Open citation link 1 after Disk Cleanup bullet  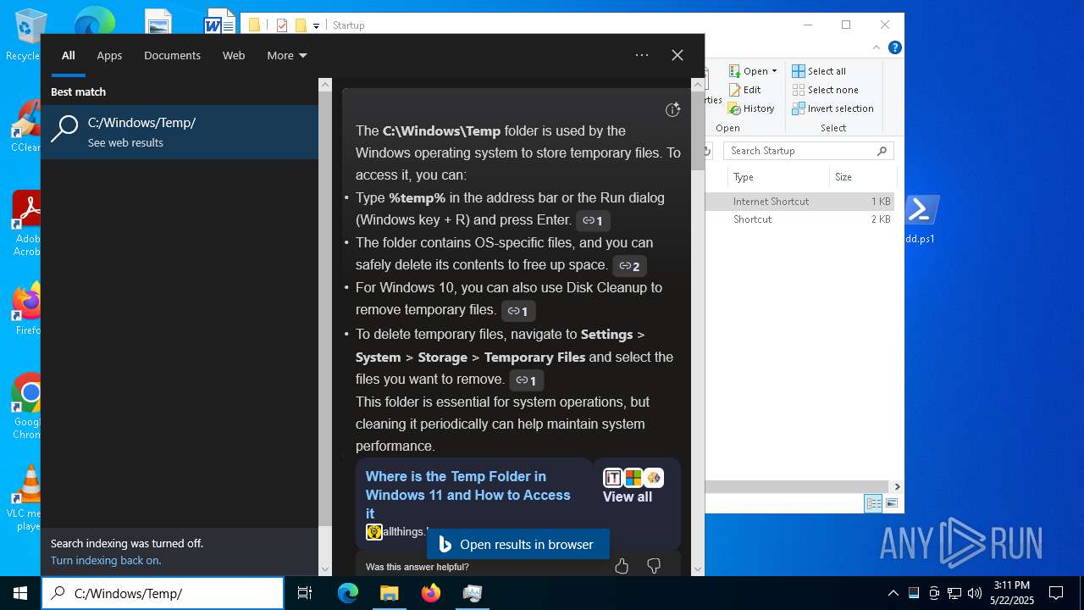click(x=518, y=311)
